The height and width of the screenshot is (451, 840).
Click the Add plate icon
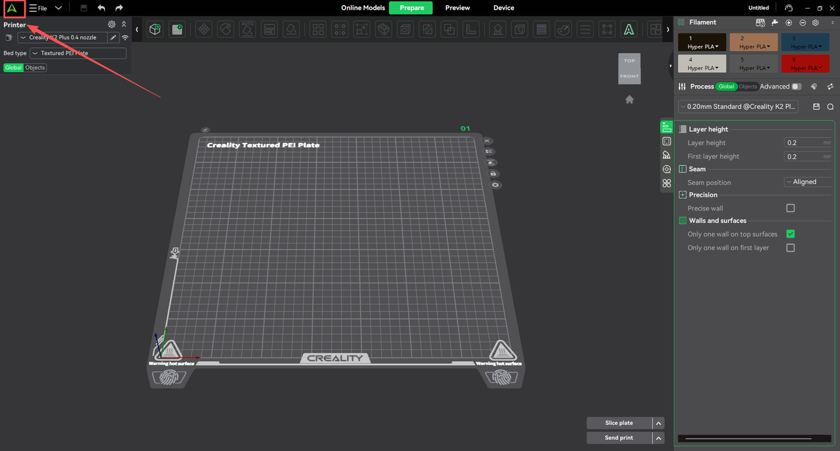pyautogui.click(x=177, y=29)
